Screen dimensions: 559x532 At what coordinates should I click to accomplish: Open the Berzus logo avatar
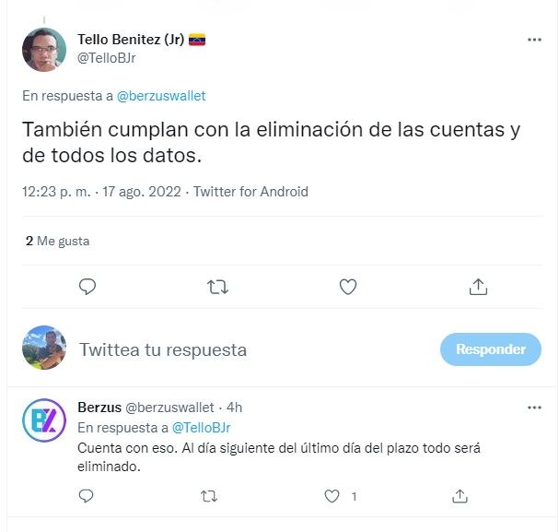44,420
